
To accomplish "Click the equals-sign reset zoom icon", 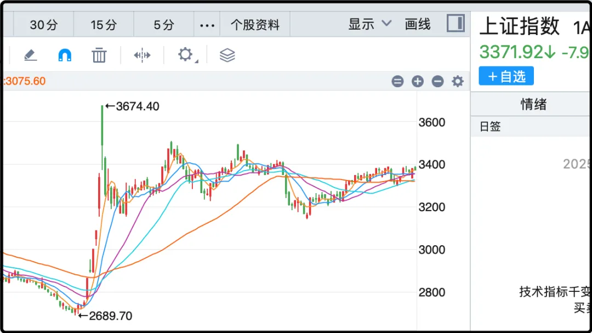I will 397,82.
